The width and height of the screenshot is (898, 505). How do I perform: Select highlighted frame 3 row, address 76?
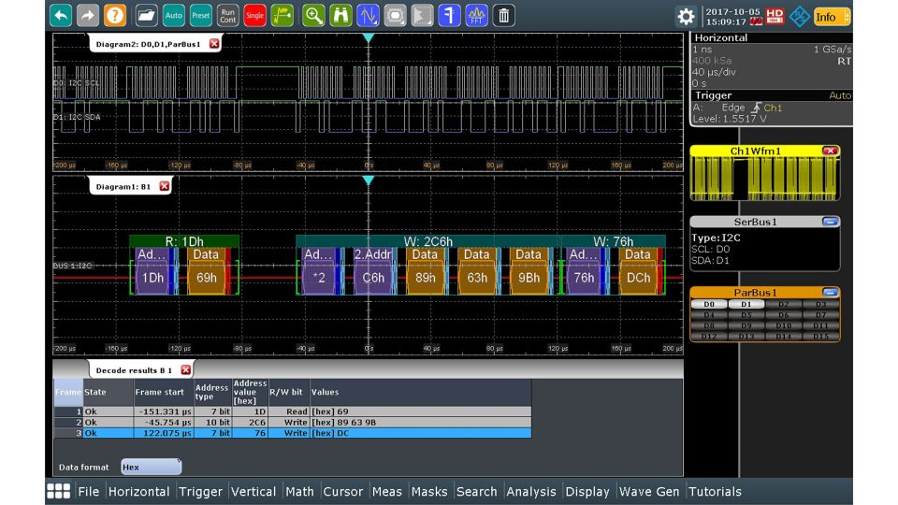pyautogui.click(x=293, y=433)
